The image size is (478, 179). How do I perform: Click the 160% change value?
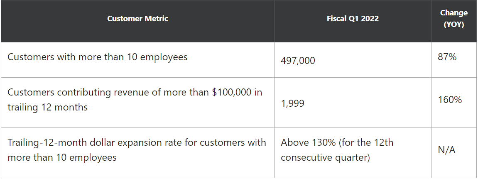[x=450, y=100]
